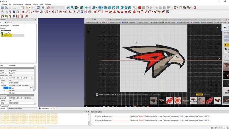Apply the Horizontal Distance constraint
Viewport: 229px width, 129px height.
(138, 12)
